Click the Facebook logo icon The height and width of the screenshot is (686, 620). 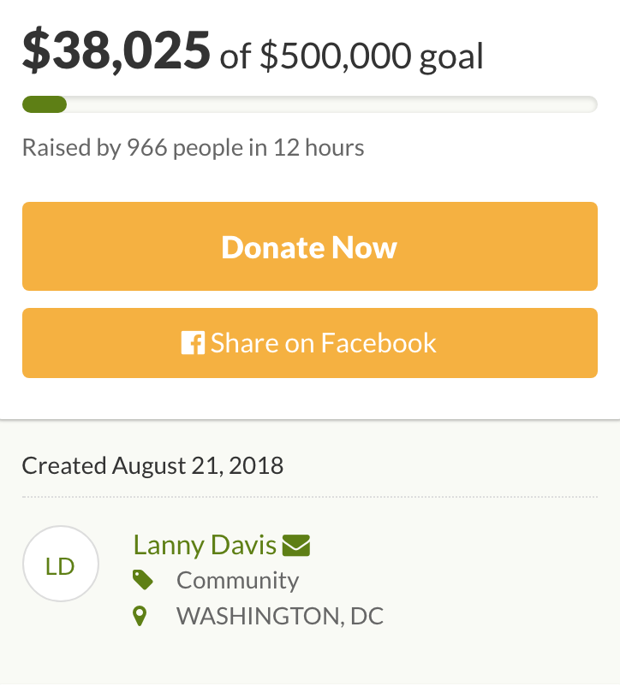pyautogui.click(x=193, y=343)
